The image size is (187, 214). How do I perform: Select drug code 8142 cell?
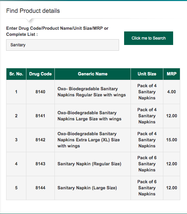pyautogui.click(x=40, y=140)
